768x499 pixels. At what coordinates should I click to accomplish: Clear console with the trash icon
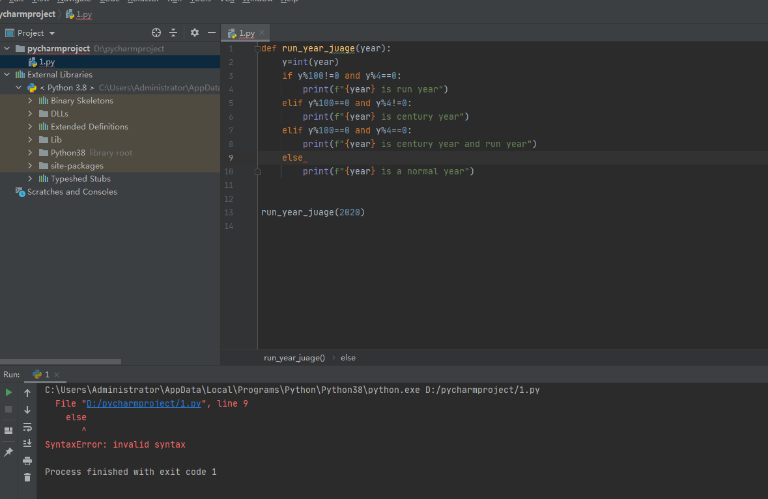point(27,477)
